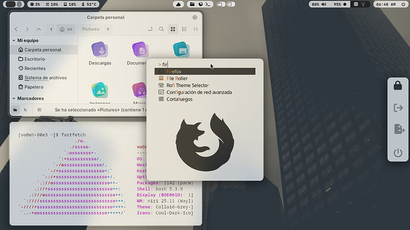Click the Rofi Theme Selector icon

pos(161,86)
